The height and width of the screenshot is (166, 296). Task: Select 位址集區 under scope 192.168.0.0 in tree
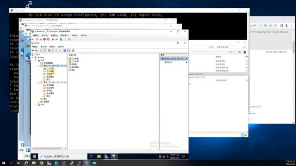50,69
